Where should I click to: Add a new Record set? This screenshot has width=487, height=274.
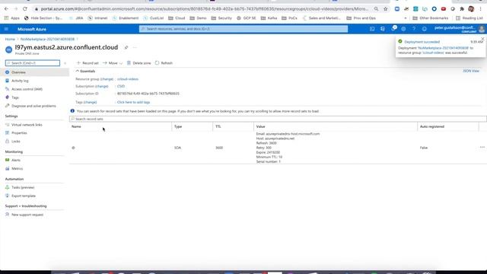(88, 63)
